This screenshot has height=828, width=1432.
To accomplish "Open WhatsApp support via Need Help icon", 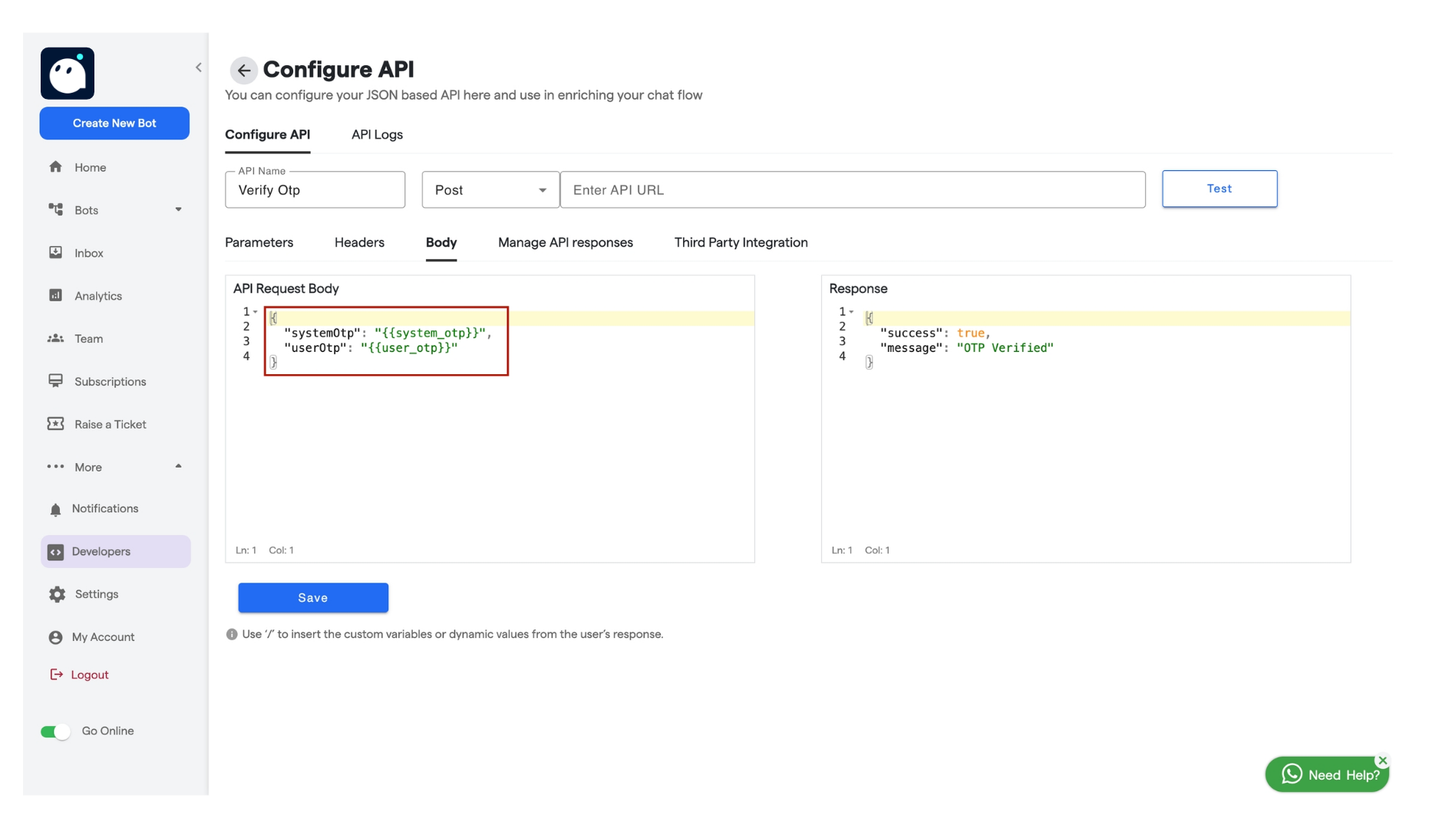I will pyautogui.click(x=1292, y=774).
